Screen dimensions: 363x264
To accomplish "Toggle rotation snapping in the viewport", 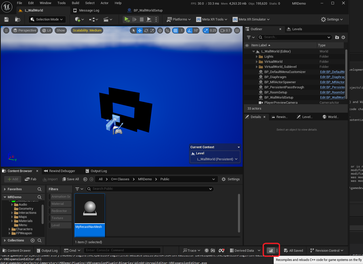I will [189, 30].
